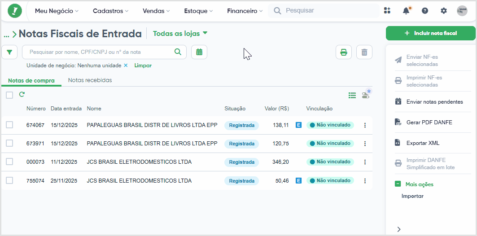This screenshot has height=236, width=477.
Task: Open the Financeiro menu dropdown
Action: [245, 11]
